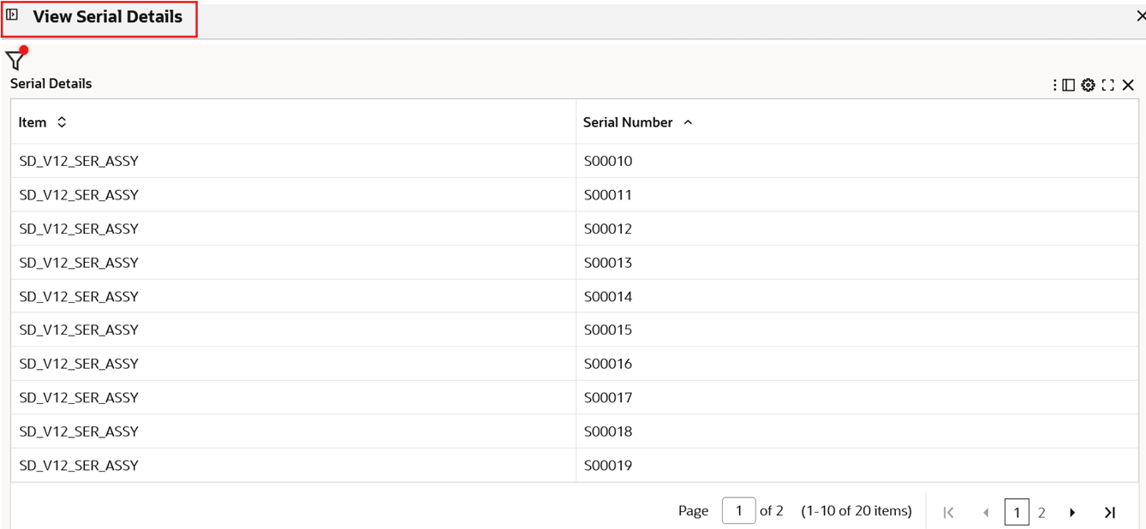The image size is (1146, 529).
Task: Click Item cell in the S00010 row
Action: [294, 161]
